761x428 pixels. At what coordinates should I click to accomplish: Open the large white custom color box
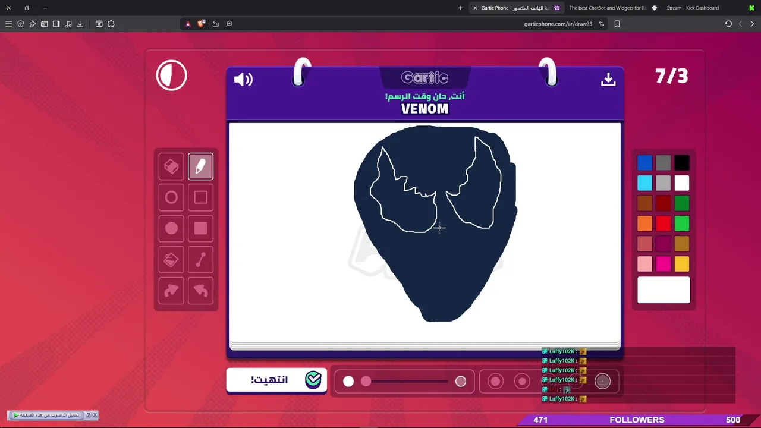[x=663, y=290]
